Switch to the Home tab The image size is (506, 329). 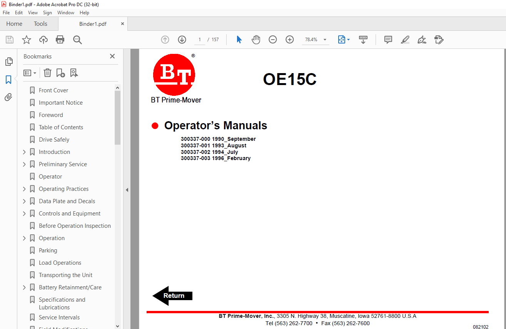coord(14,24)
